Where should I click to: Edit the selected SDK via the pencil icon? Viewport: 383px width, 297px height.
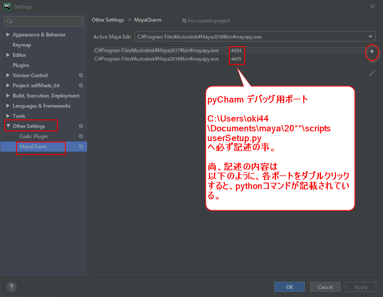(372, 73)
